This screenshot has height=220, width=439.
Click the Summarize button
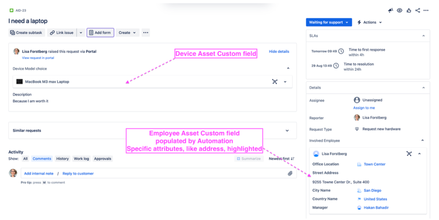[x=249, y=159]
